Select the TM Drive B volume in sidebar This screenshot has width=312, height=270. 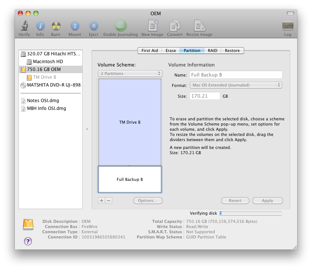[x=50, y=77]
